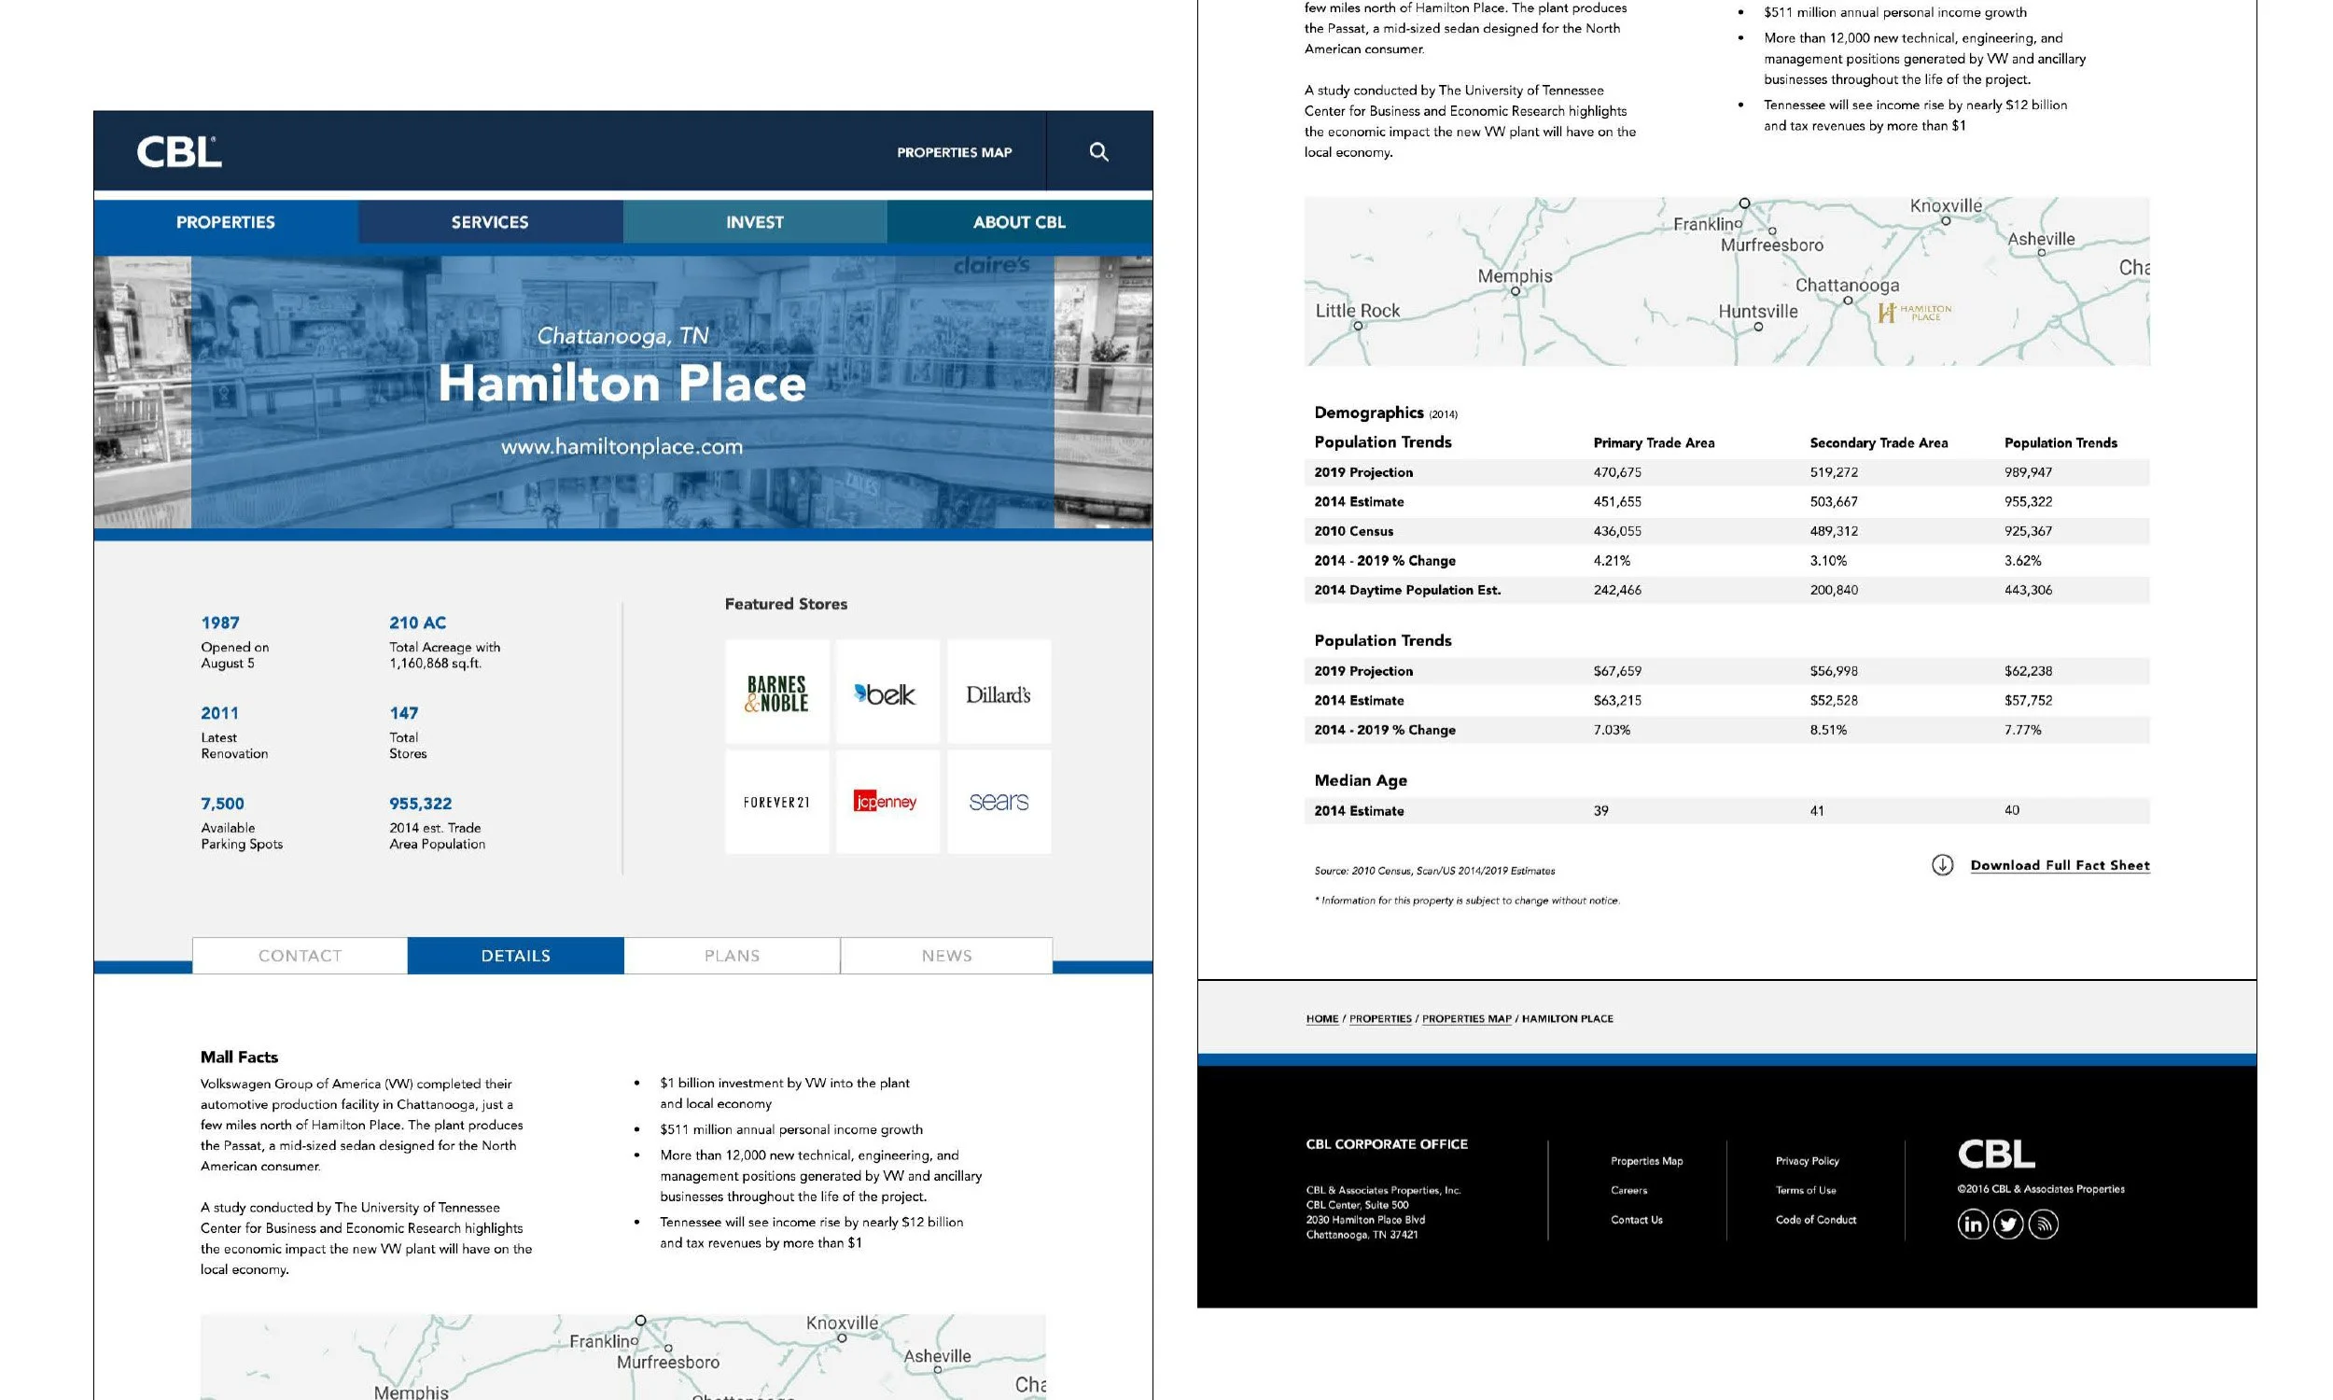Click the CBL logo in header
2333x1400 pixels.
[179, 152]
